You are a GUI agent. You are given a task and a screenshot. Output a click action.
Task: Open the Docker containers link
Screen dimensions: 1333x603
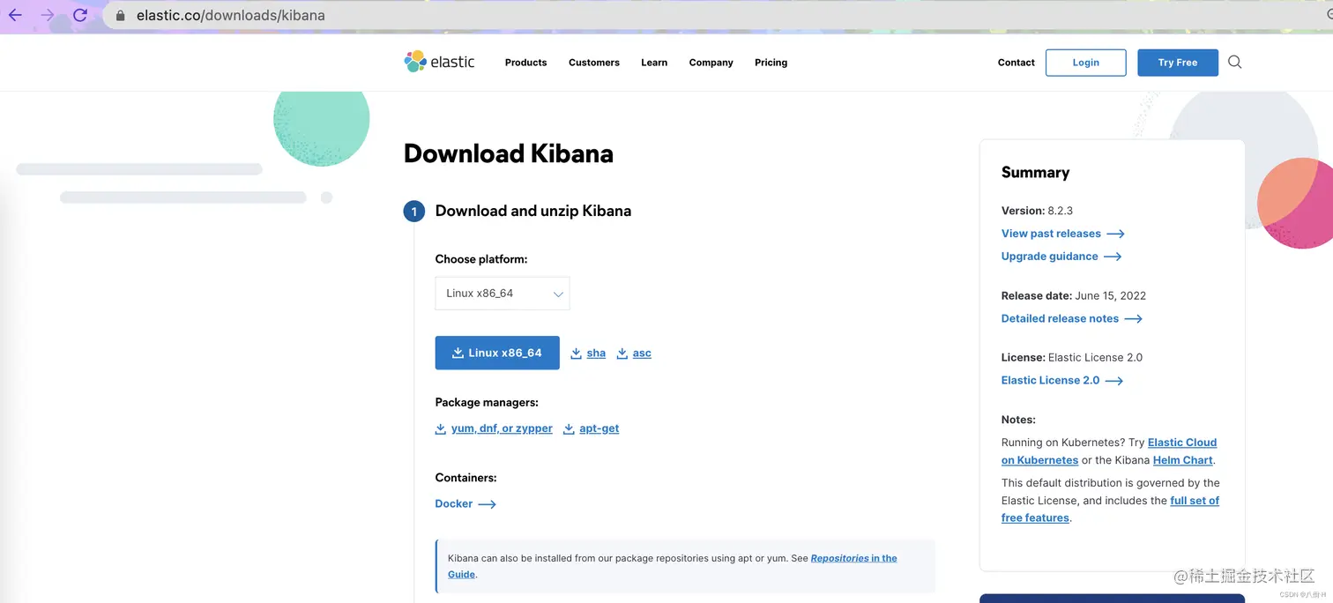click(x=454, y=504)
